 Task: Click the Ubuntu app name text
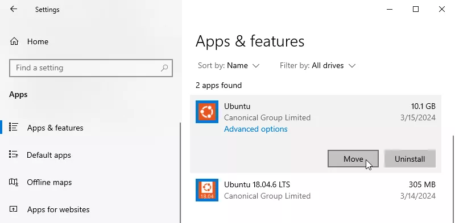(237, 106)
